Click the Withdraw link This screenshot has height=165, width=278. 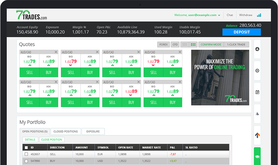click(245, 15)
